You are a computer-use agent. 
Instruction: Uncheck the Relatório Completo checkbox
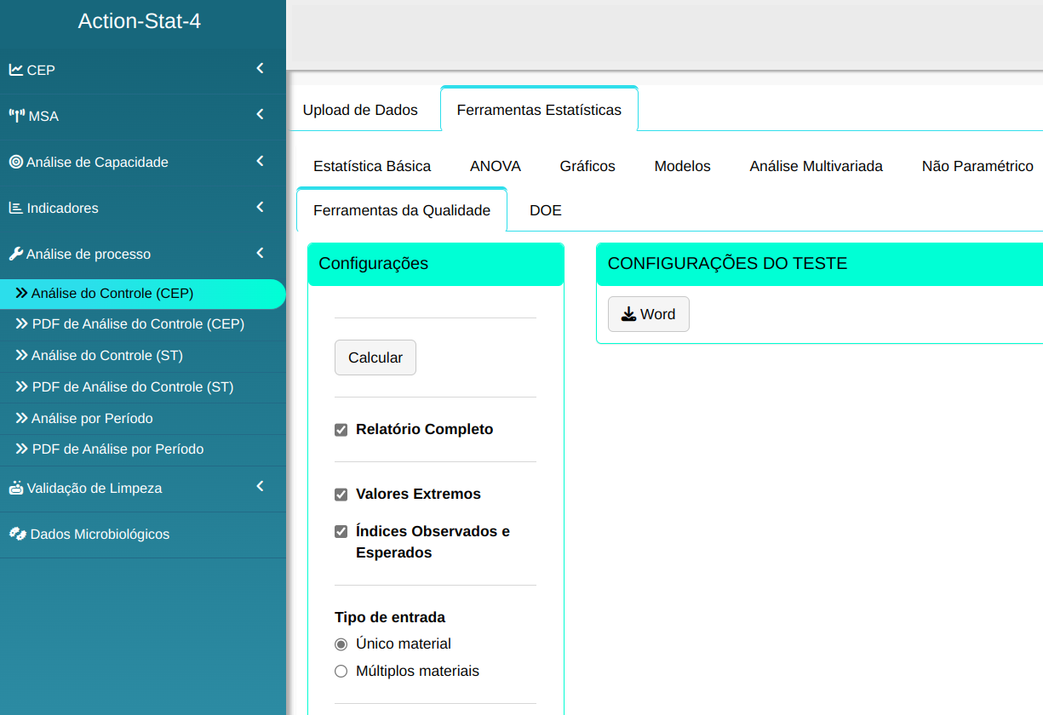click(x=341, y=430)
